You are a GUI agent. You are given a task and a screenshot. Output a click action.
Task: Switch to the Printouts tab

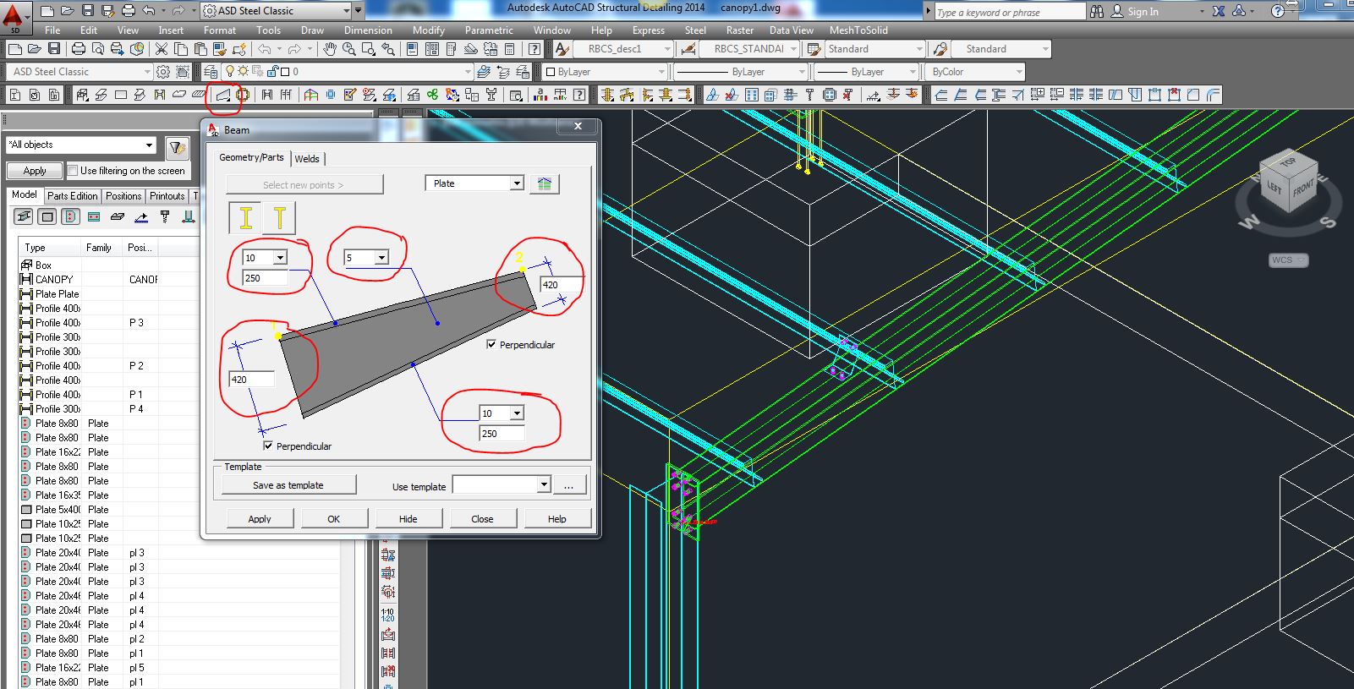tap(167, 196)
